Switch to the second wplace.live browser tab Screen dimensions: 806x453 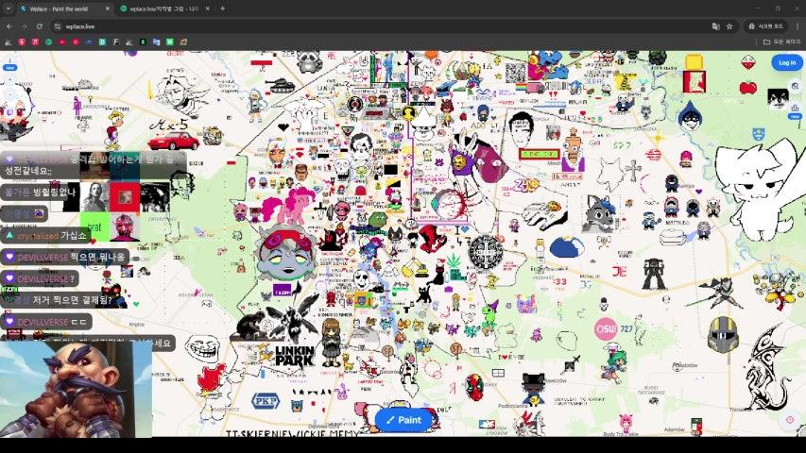coord(163,8)
